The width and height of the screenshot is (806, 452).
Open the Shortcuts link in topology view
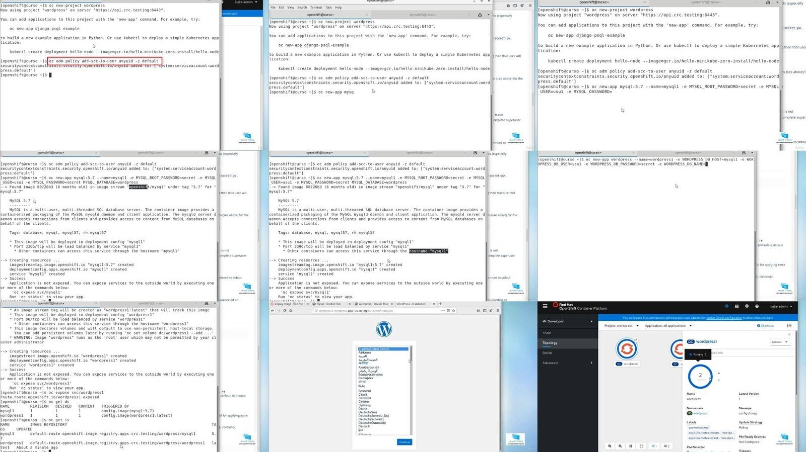pos(765,325)
